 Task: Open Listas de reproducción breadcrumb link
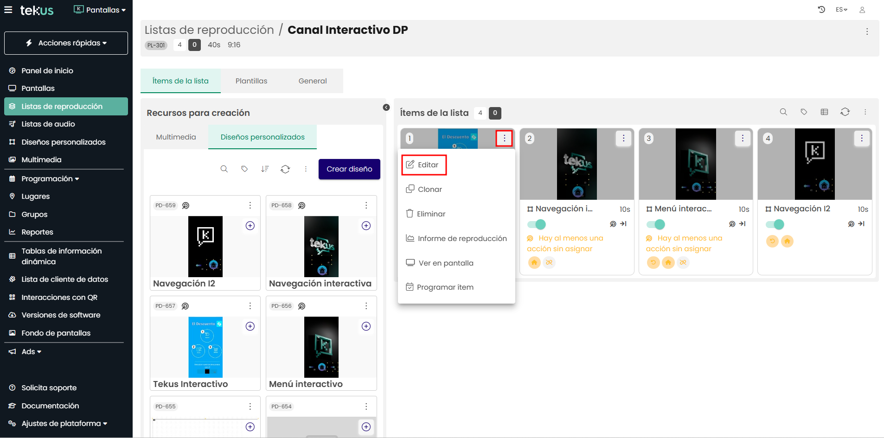(x=209, y=30)
